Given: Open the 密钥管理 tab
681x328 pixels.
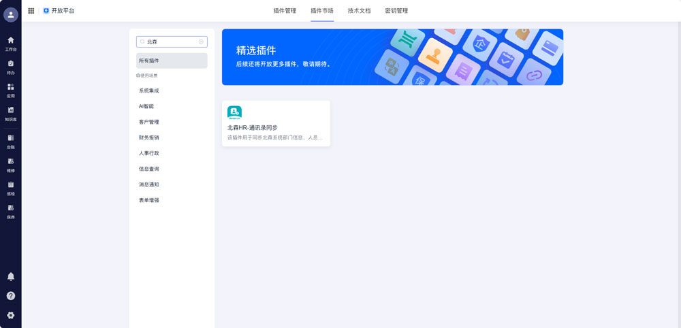Looking at the screenshot, I should pos(396,11).
